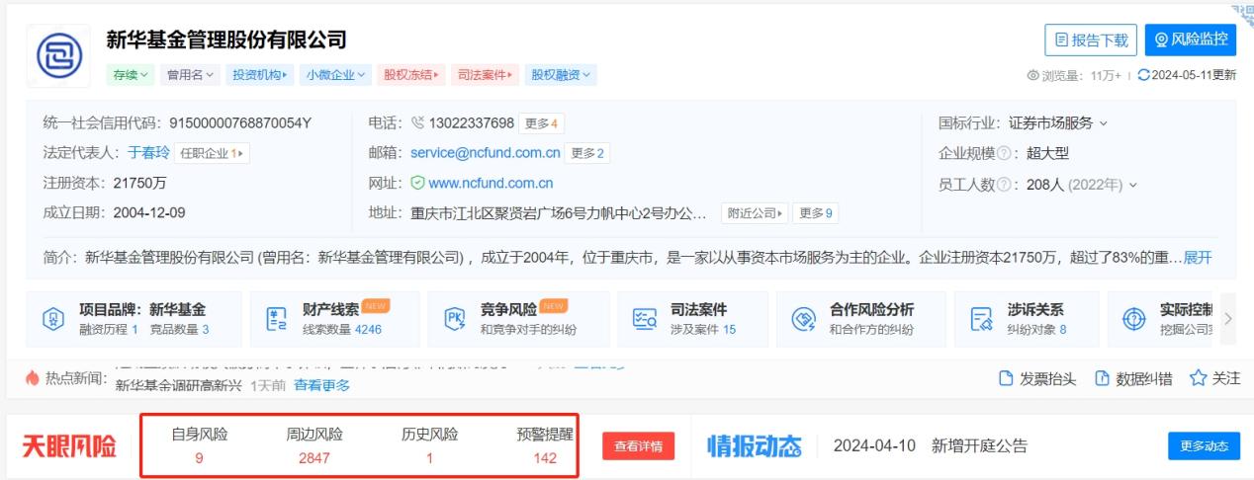
Task: Click the 数据纠错 icon
Action: [x=1102, y=378]
